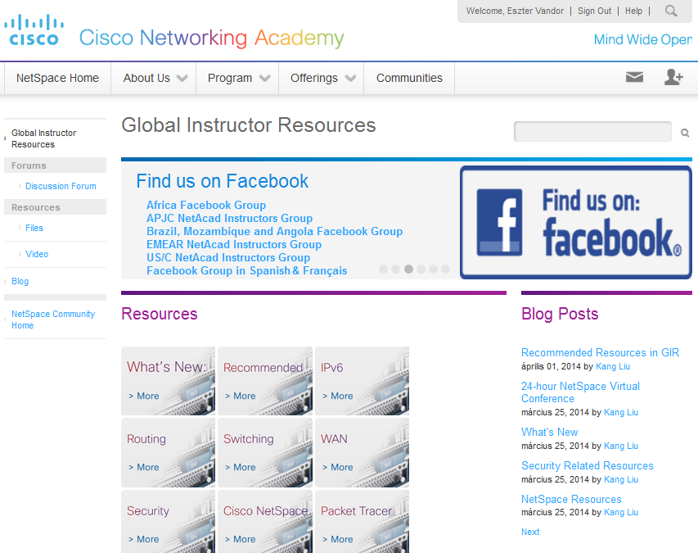Select the fourth carousel dot
The height and width of the screenshot is (553, 698).
click(x=421, y=270)
